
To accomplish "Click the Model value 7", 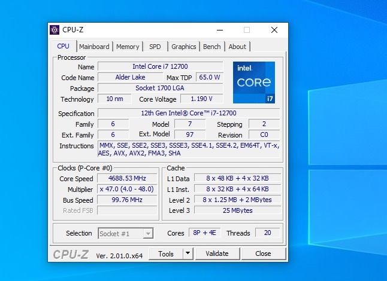I will point(190,124).
